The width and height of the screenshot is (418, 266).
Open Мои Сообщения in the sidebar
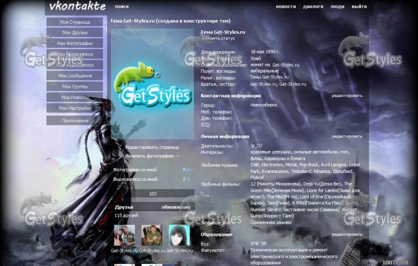pos(75,76)
